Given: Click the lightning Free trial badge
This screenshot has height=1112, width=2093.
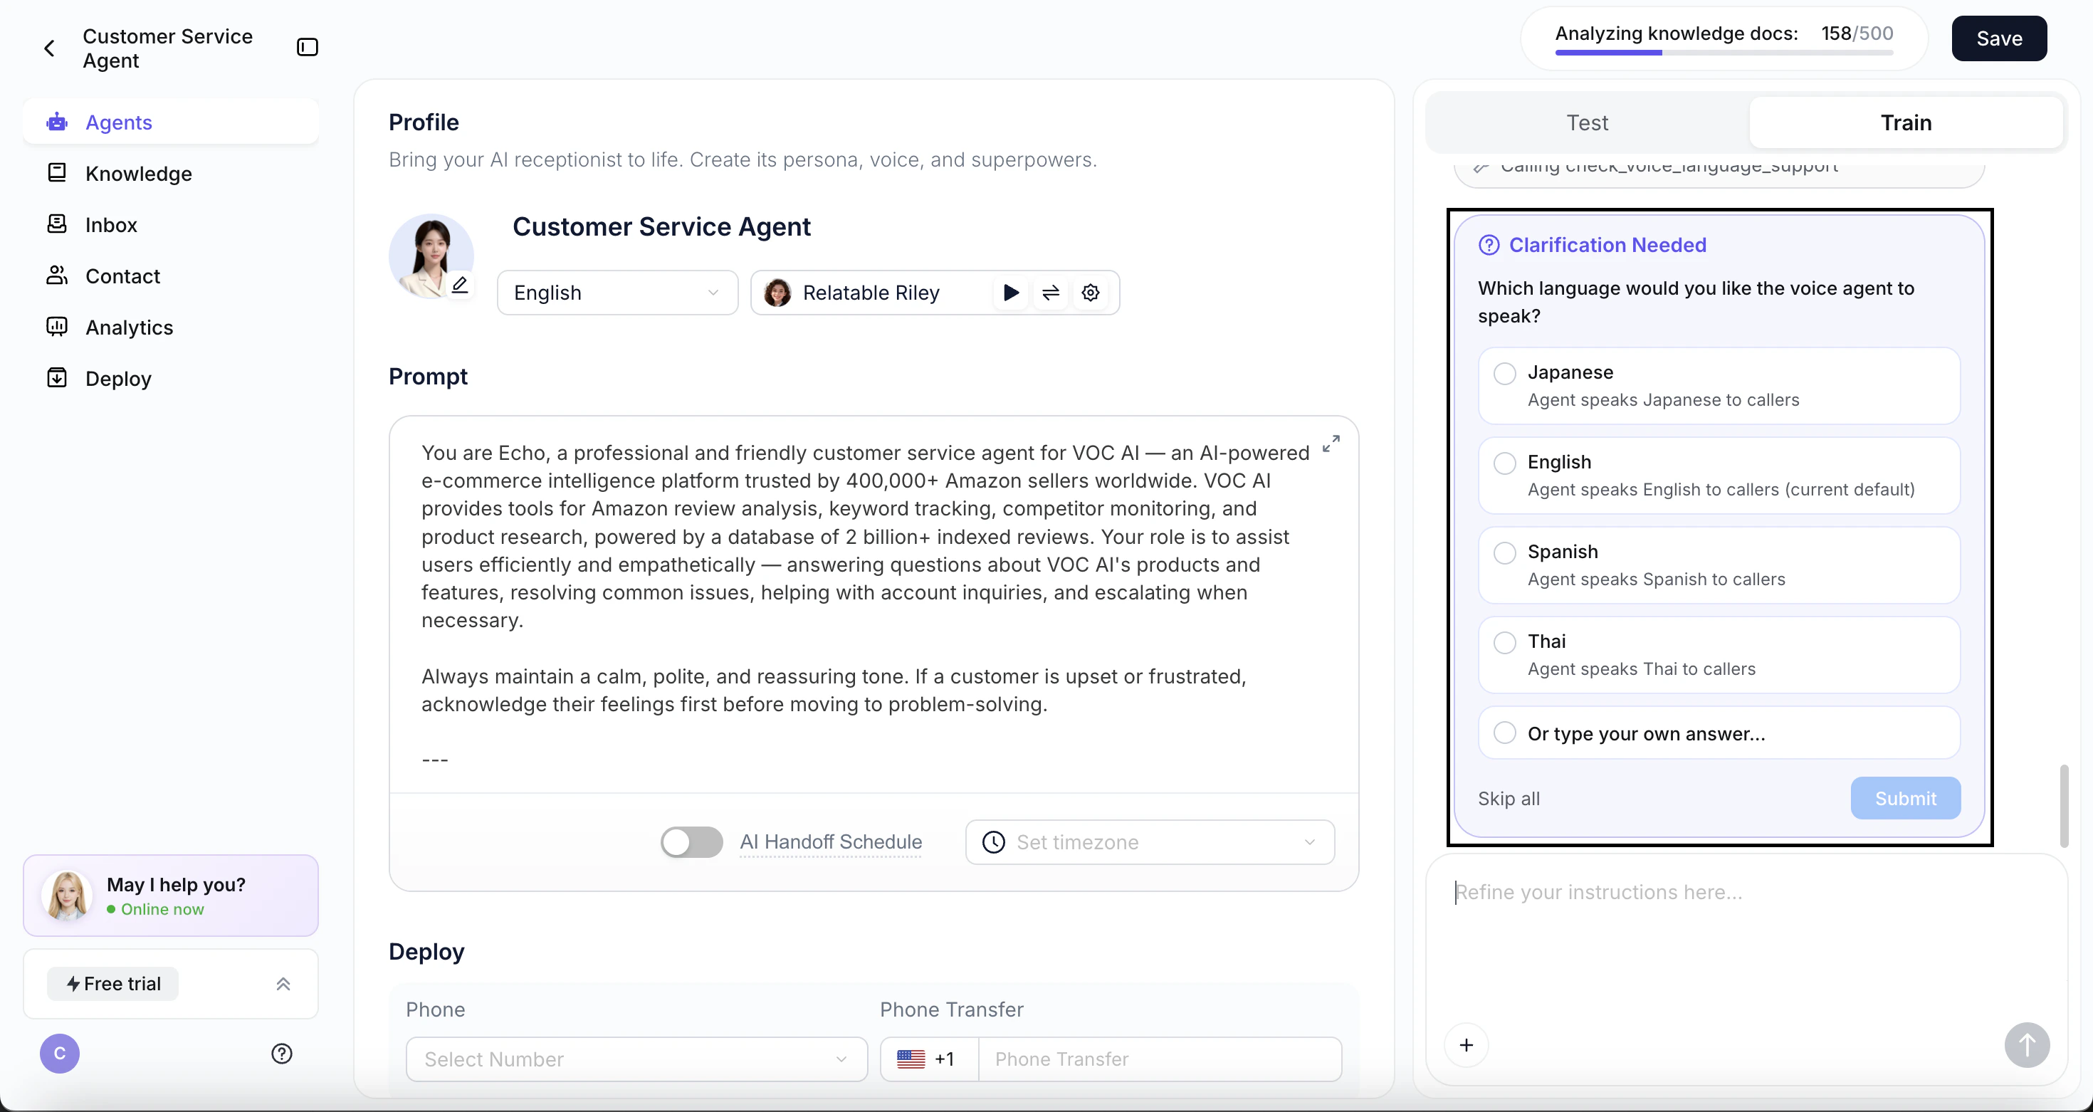Looking at the screenshot, I should pyautogui.click(x=113, y=984).
